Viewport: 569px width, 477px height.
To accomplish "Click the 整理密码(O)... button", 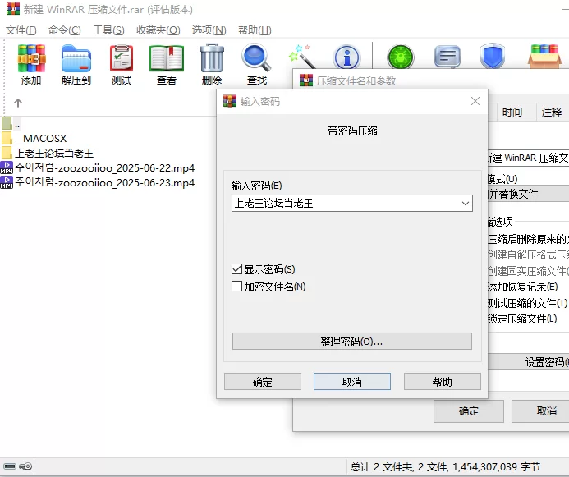I will click(x=352, y=342).
